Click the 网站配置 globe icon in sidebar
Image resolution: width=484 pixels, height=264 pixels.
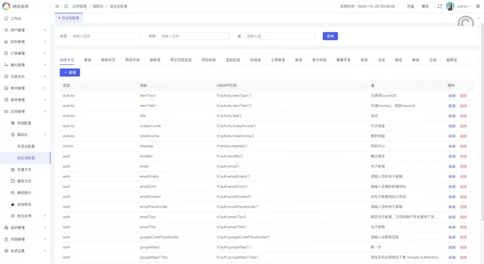pos(13,123)
